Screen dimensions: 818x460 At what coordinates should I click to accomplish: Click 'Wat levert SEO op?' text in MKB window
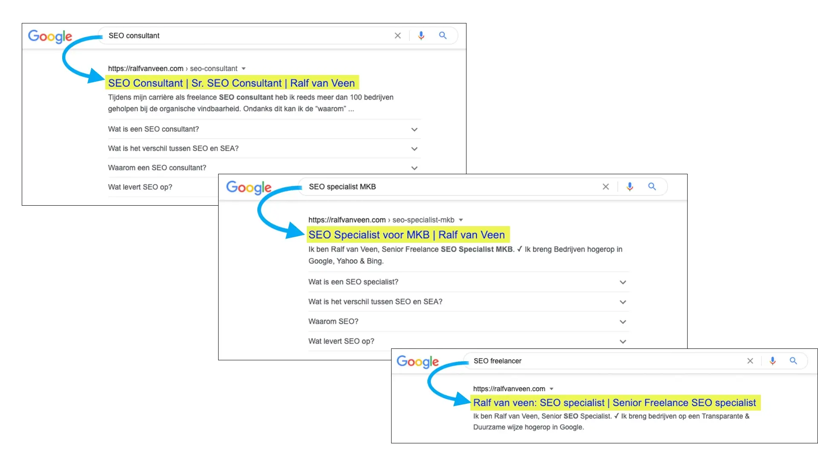[x=341, y=341]
